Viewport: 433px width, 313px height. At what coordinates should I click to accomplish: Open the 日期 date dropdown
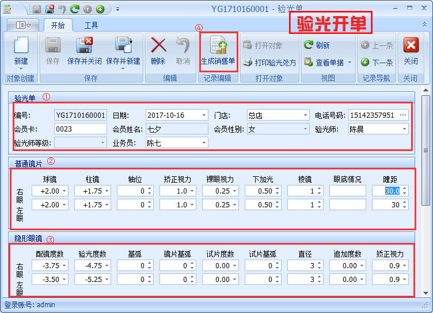pyautogui.click(x=204, y=115)
